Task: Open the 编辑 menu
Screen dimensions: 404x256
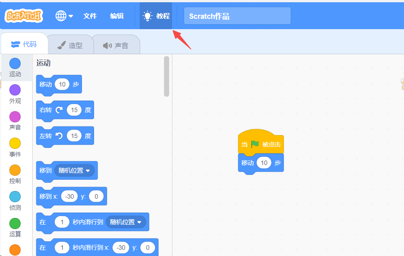Action: (x=117, y=16)
